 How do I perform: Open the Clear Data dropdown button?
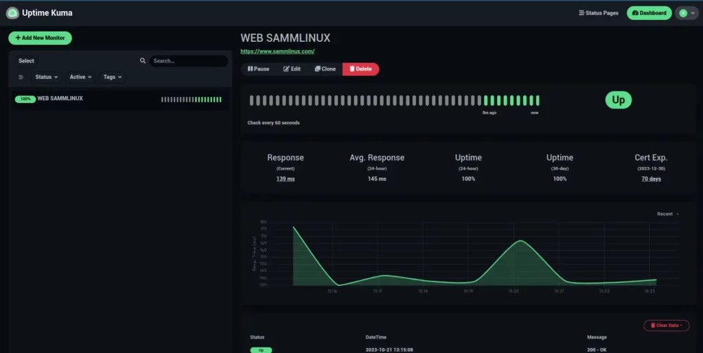(666, 326)
